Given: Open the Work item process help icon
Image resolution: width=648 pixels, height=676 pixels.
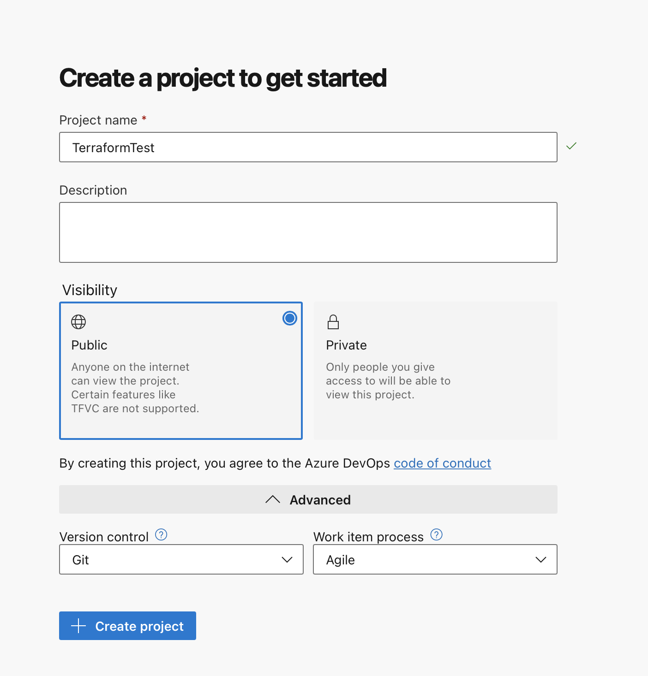Looking at the screenshot, I should [x=436, y=535].
